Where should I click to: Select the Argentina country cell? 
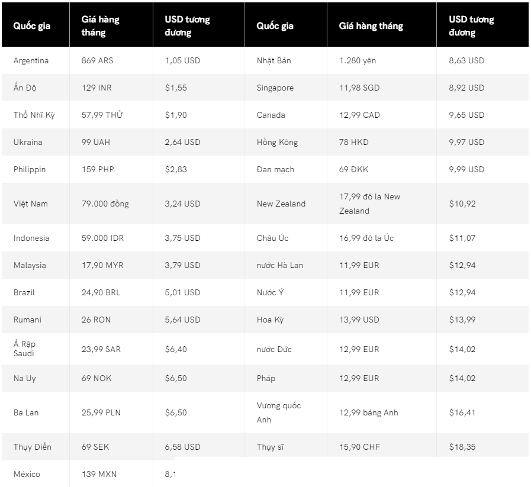tap(31, 60)
